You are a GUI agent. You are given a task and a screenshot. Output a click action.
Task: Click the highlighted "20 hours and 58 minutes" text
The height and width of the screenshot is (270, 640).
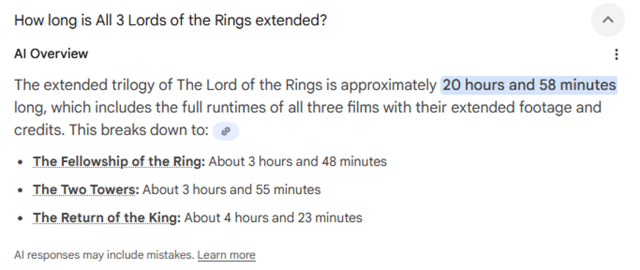[529, 85]
